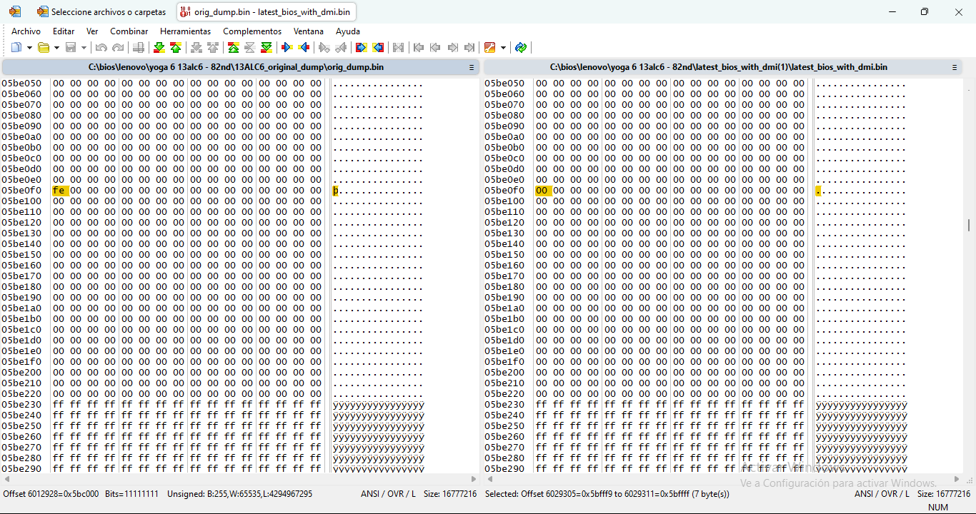
Task: Expand the Options wrench dropdown arrow
Action: pyautogui.click(x=503, y=48)
